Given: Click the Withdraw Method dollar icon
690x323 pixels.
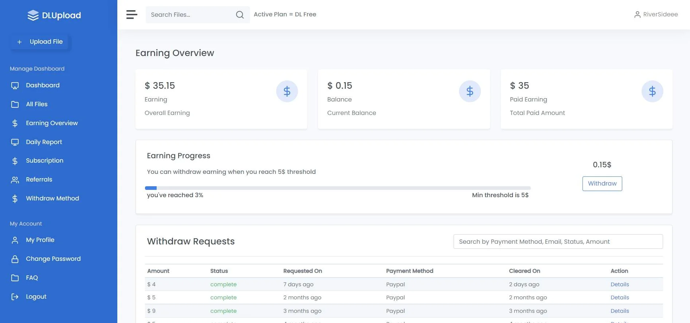Looking at the screenshot, I should [x=15, y=199].
